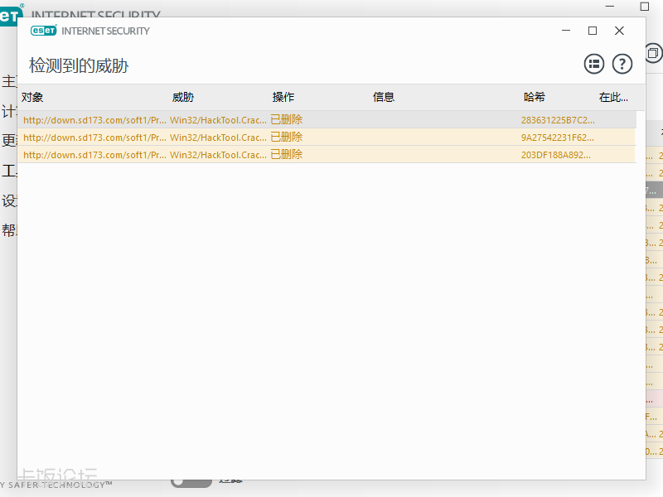
Task: Click the 操作 column header
Action: [283, 98]
